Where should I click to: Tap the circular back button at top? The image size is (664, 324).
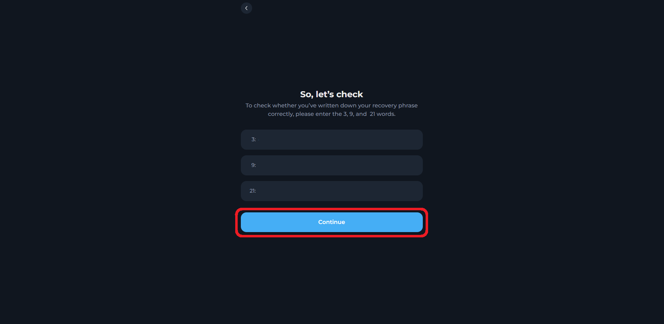click(246, 8)
